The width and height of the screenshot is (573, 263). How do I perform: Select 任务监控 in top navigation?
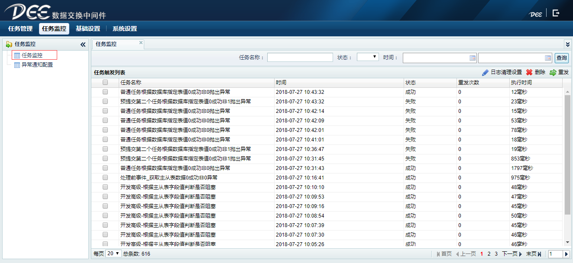(x=54, y=29)
